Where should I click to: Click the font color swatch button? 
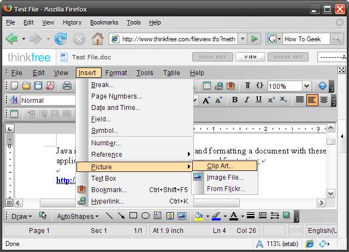pos(233,216)
